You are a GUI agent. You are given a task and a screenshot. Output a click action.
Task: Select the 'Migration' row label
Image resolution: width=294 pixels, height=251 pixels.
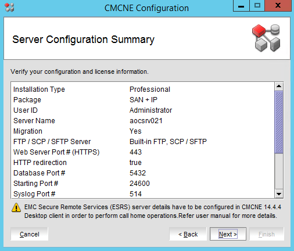tap(28, 131)
